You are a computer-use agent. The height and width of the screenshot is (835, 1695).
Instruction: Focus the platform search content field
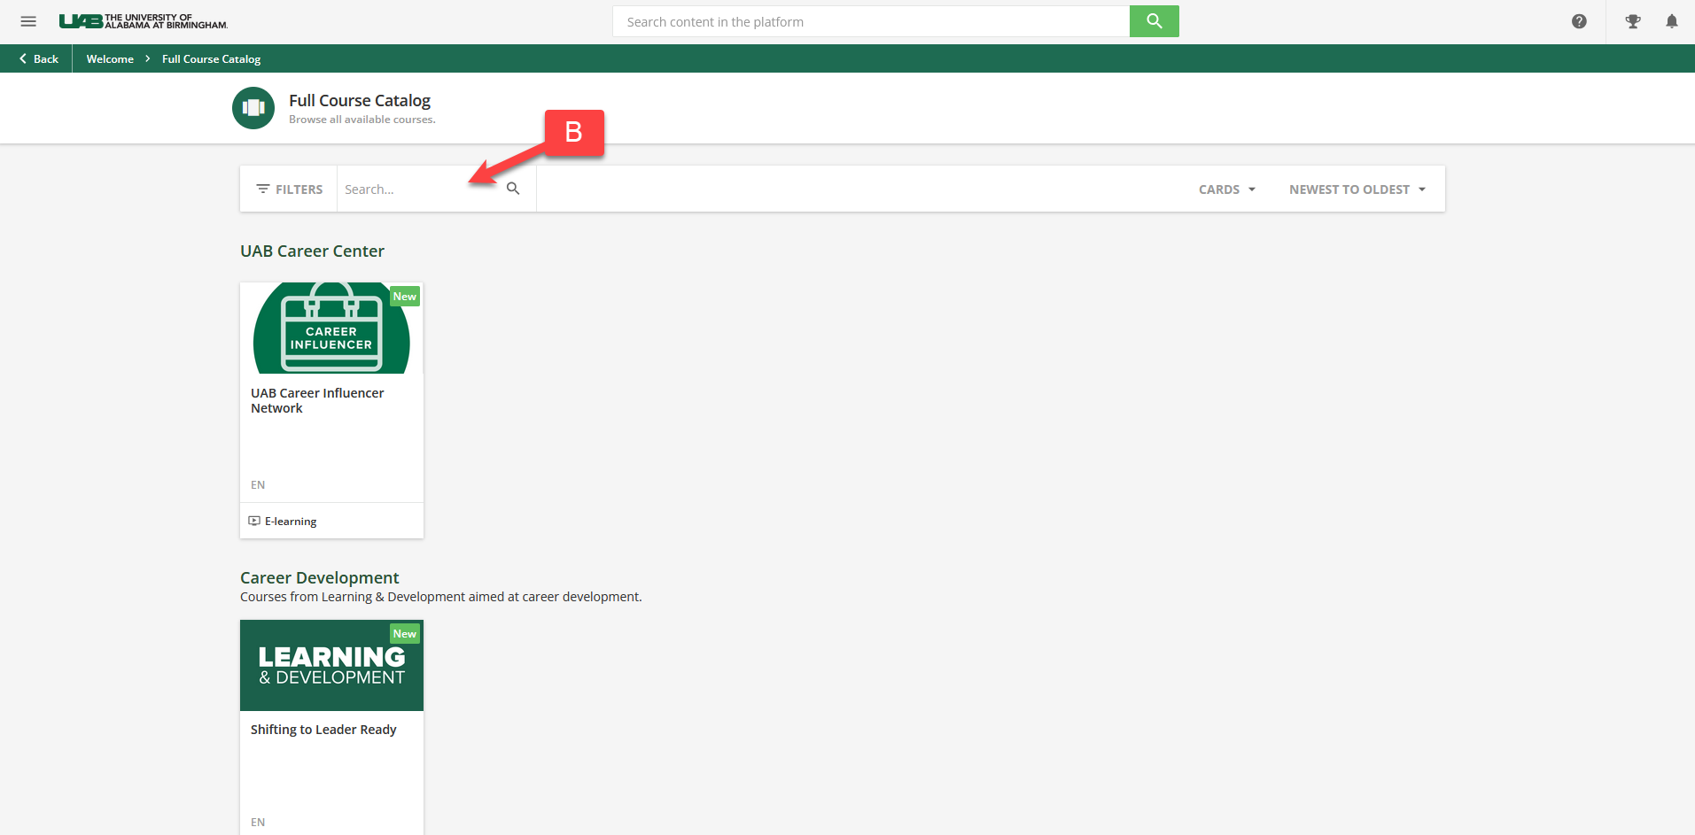coord(871,21)
